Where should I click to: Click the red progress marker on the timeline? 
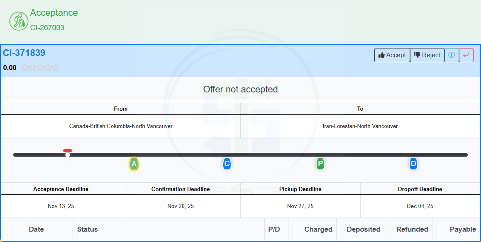tap(67, 151)
